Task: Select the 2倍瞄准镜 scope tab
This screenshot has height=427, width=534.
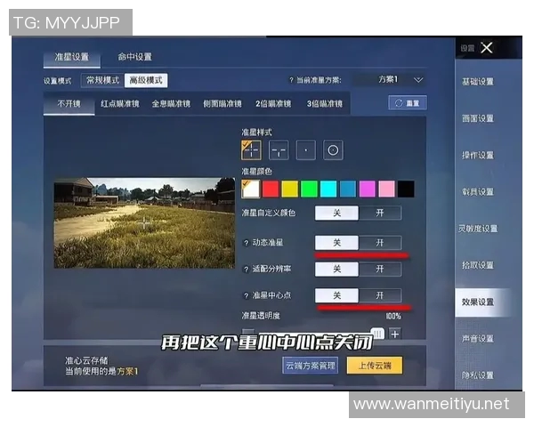Action: tap(273, 103)
